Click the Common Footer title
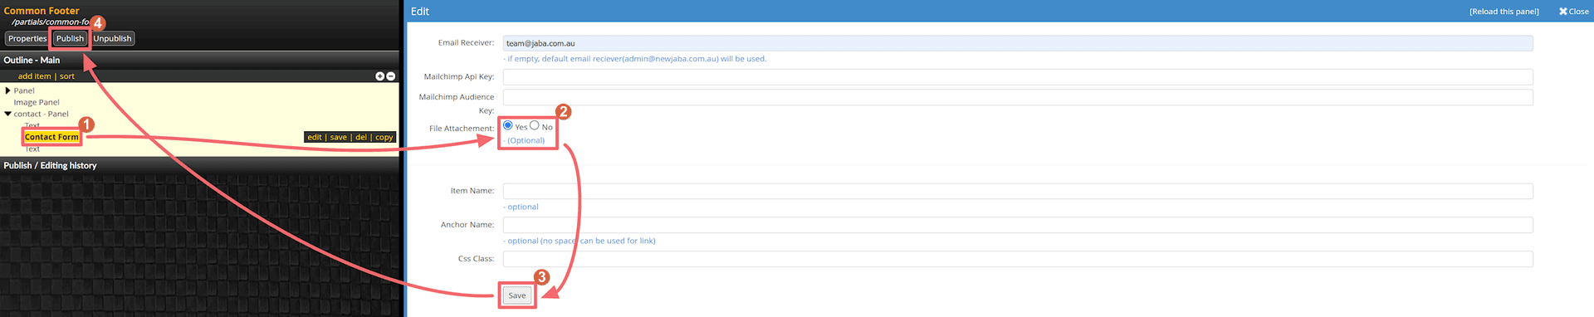The height and width of the screenshot is (317, 1594). point(42,11)
